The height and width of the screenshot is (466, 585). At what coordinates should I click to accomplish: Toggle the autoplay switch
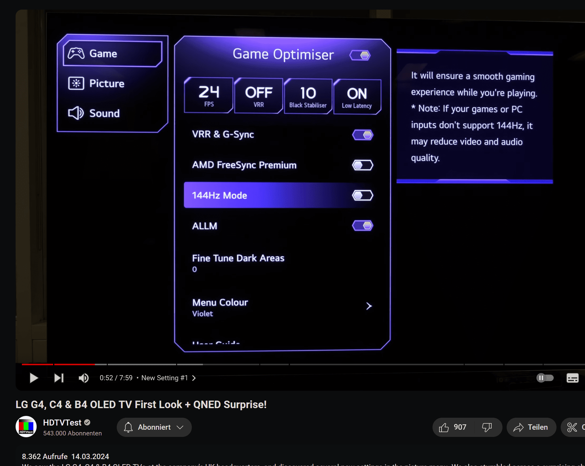click(545, 378)
